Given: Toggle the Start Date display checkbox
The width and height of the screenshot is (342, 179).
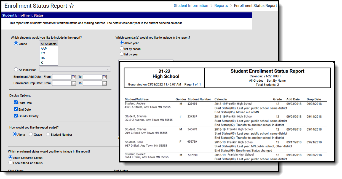Looking at the screenshot, I should (x=16, y=103).
